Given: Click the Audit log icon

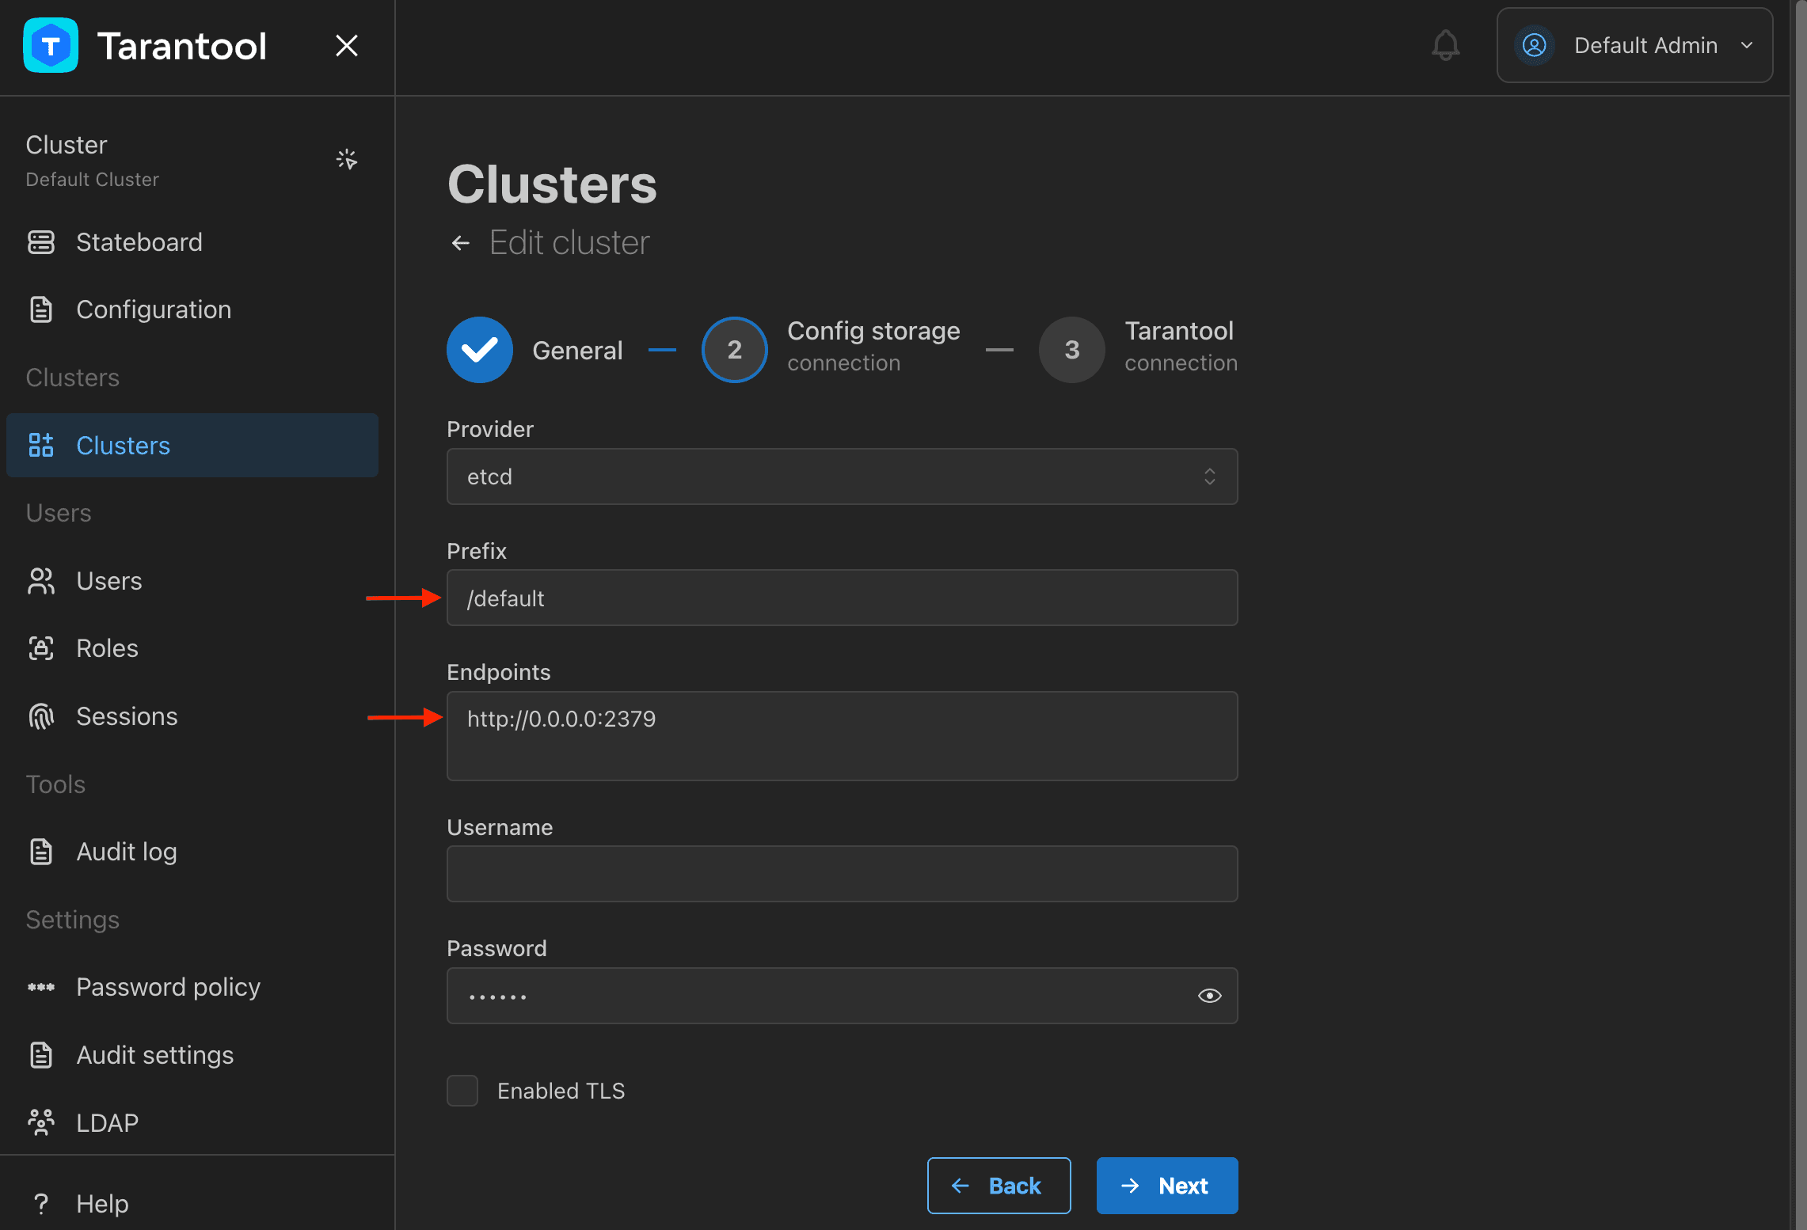Looking at the screenshot, I should [x=41, y=852].
